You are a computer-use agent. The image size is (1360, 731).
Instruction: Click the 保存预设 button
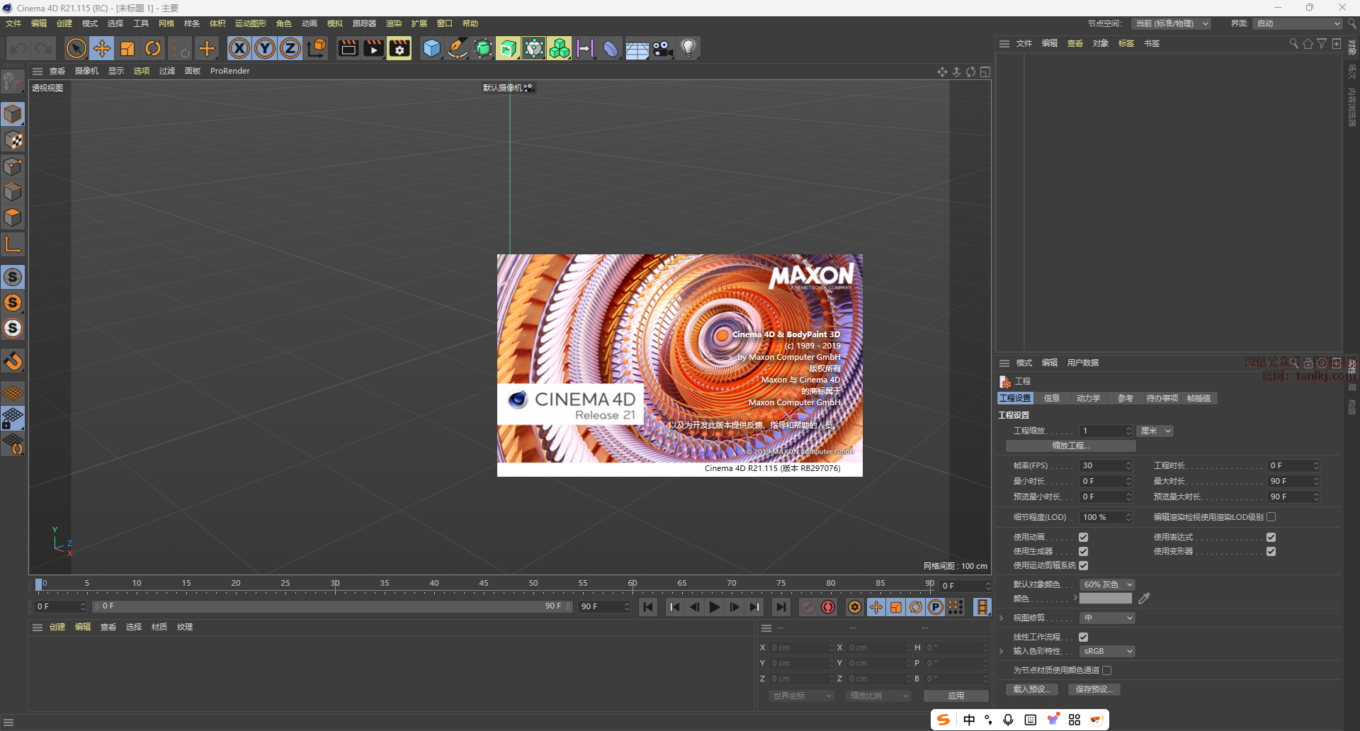(1094, 689)
